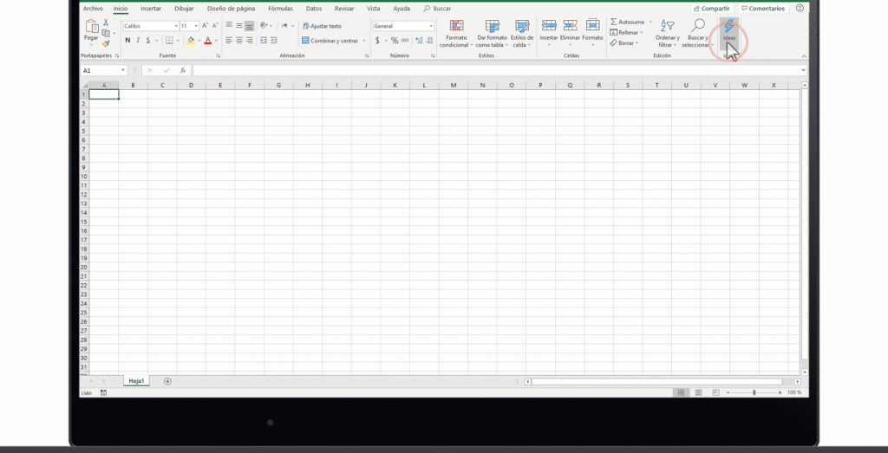Select the format painter brush icon
The image size is (888, 453).
tap(106, 43)
